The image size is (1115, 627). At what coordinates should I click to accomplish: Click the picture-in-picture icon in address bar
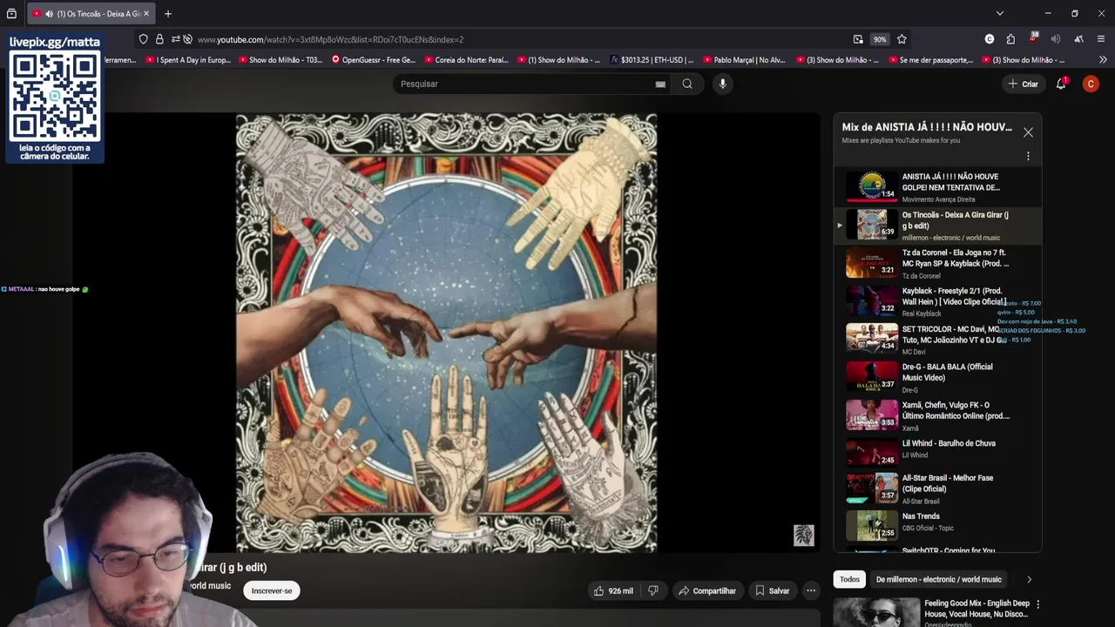tap(858, 39)
